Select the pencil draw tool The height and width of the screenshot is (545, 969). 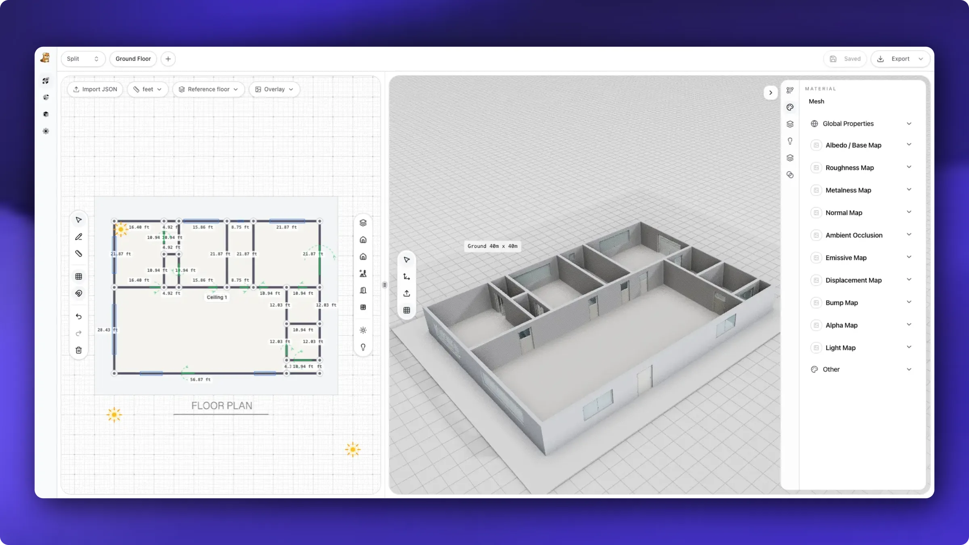[79, 237]
